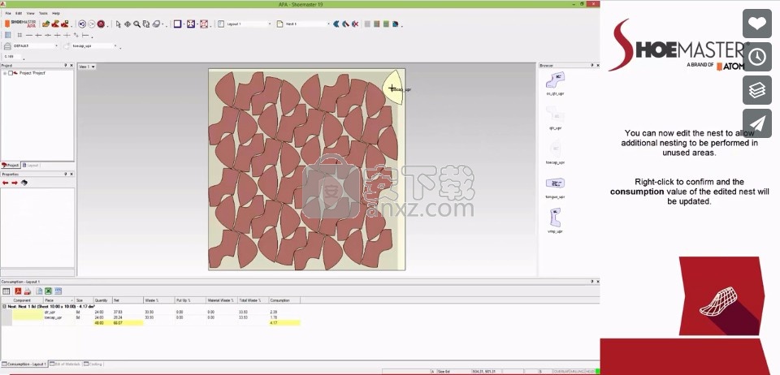Click the redo arrow icon
The height and width of the screenshot is (375, 780).
tap(92, 24)
